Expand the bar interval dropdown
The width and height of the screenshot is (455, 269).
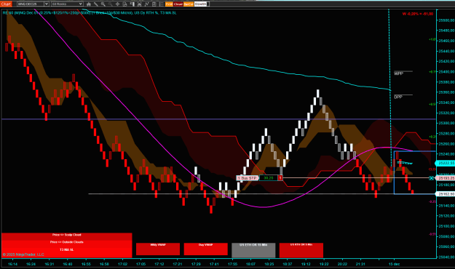coord(81,4)
